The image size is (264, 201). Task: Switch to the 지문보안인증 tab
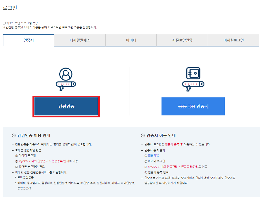point(182,40)
